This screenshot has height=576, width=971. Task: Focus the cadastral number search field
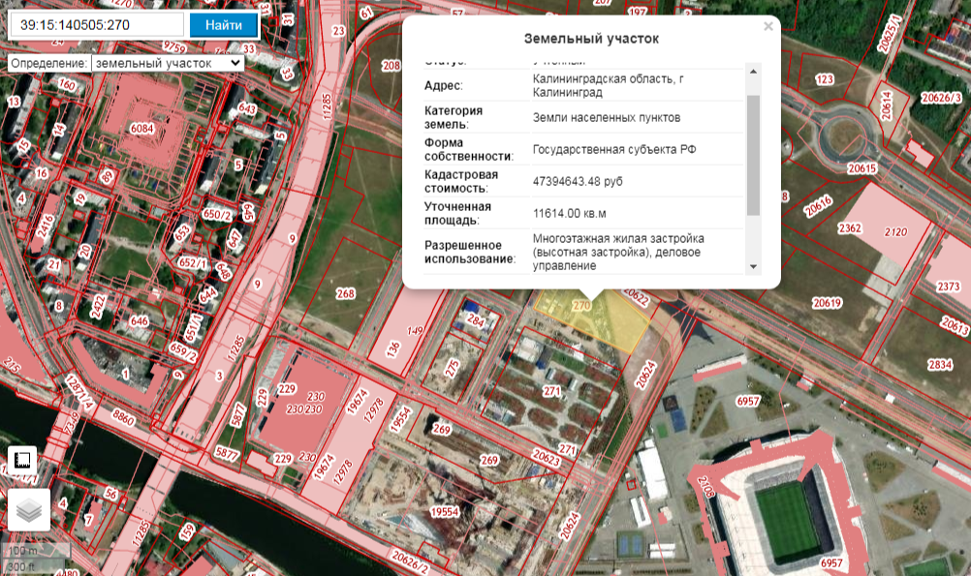coord(97,25)
